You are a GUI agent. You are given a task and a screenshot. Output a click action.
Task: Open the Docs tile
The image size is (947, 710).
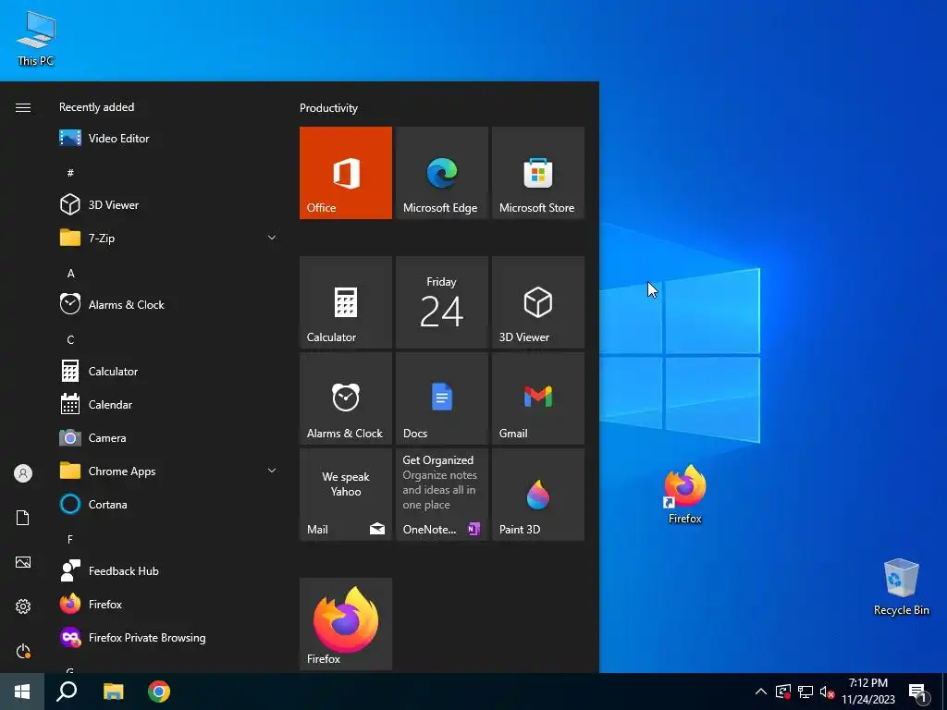pos(441,398)
